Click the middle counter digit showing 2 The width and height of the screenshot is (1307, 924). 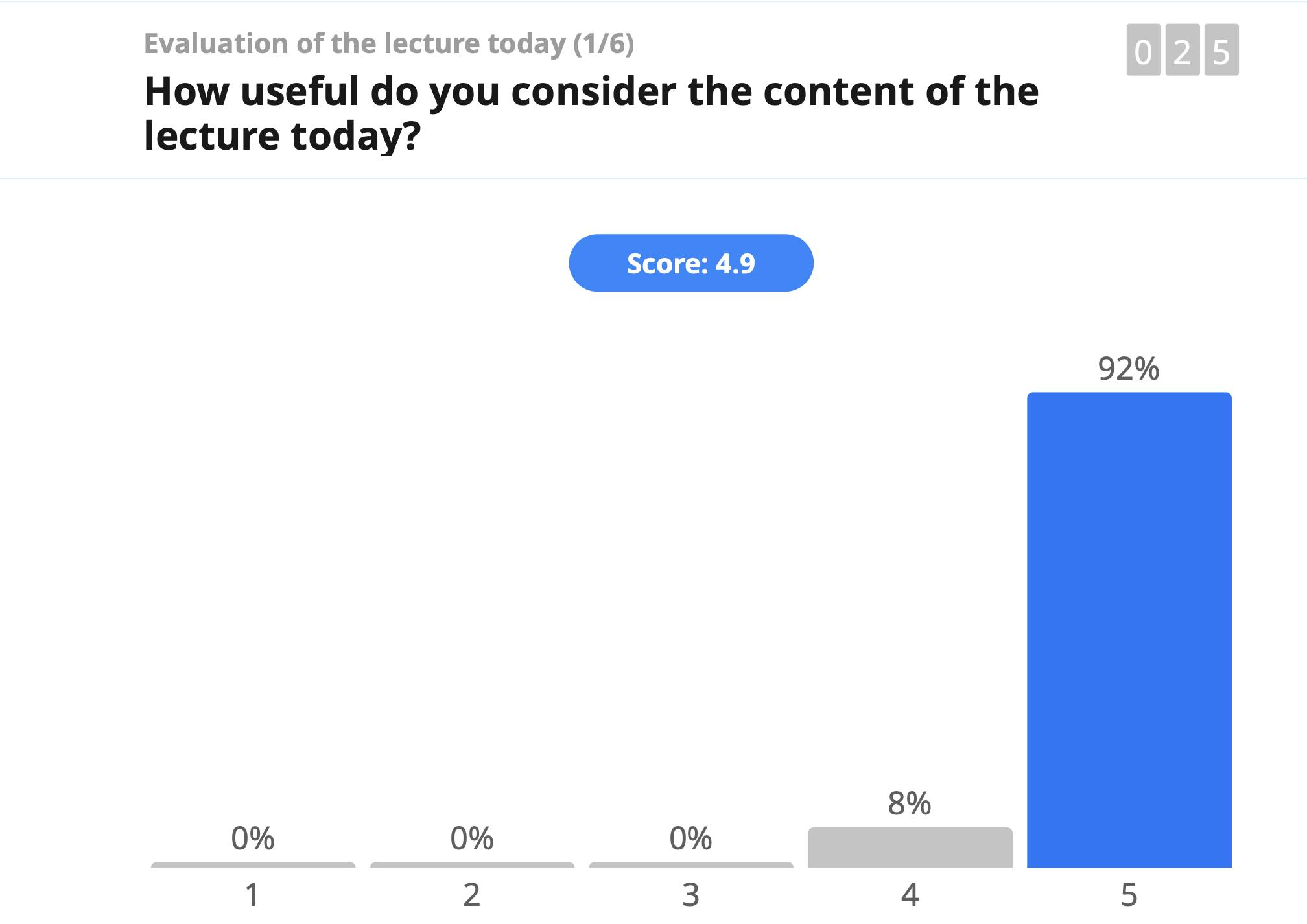(x=1183, y=51)
